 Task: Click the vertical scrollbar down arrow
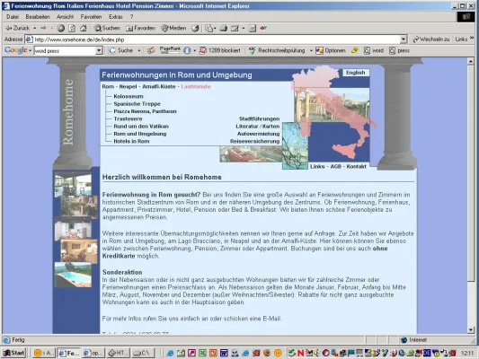471,329
